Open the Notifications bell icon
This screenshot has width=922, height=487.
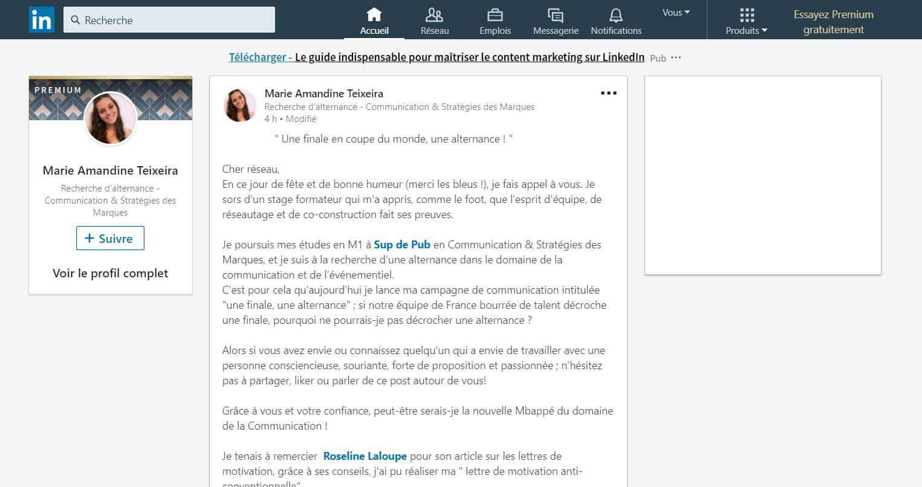point(615,15)
